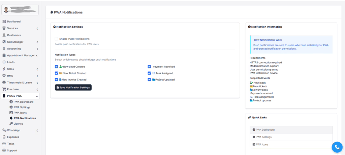Click the Expenses document icon
The width and height of the screenshot is (345, 155).
click(4, 137)
